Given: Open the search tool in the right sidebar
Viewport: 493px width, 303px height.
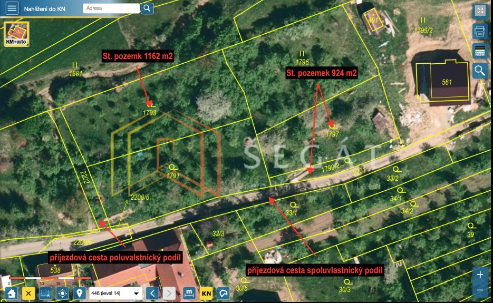Looking at the screenshot, I should (x=480, y=71).
